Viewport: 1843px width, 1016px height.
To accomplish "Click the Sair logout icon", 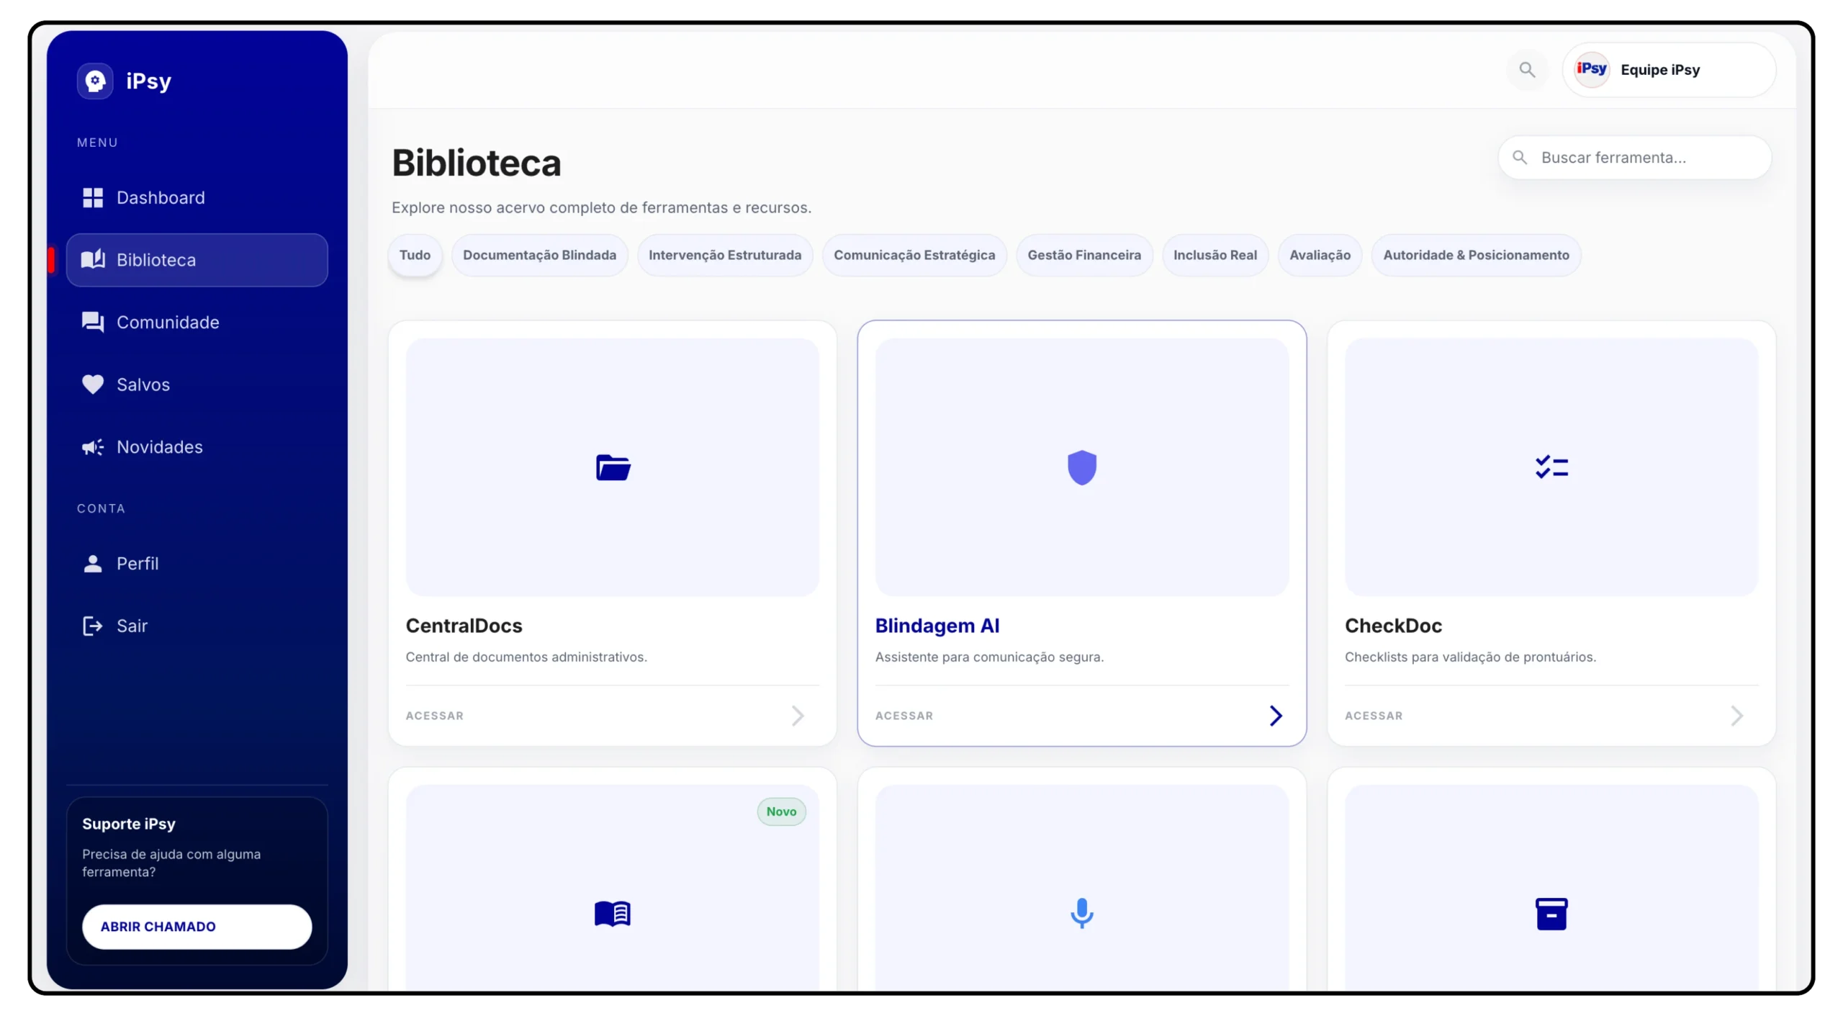I will [x=93, y=626].
